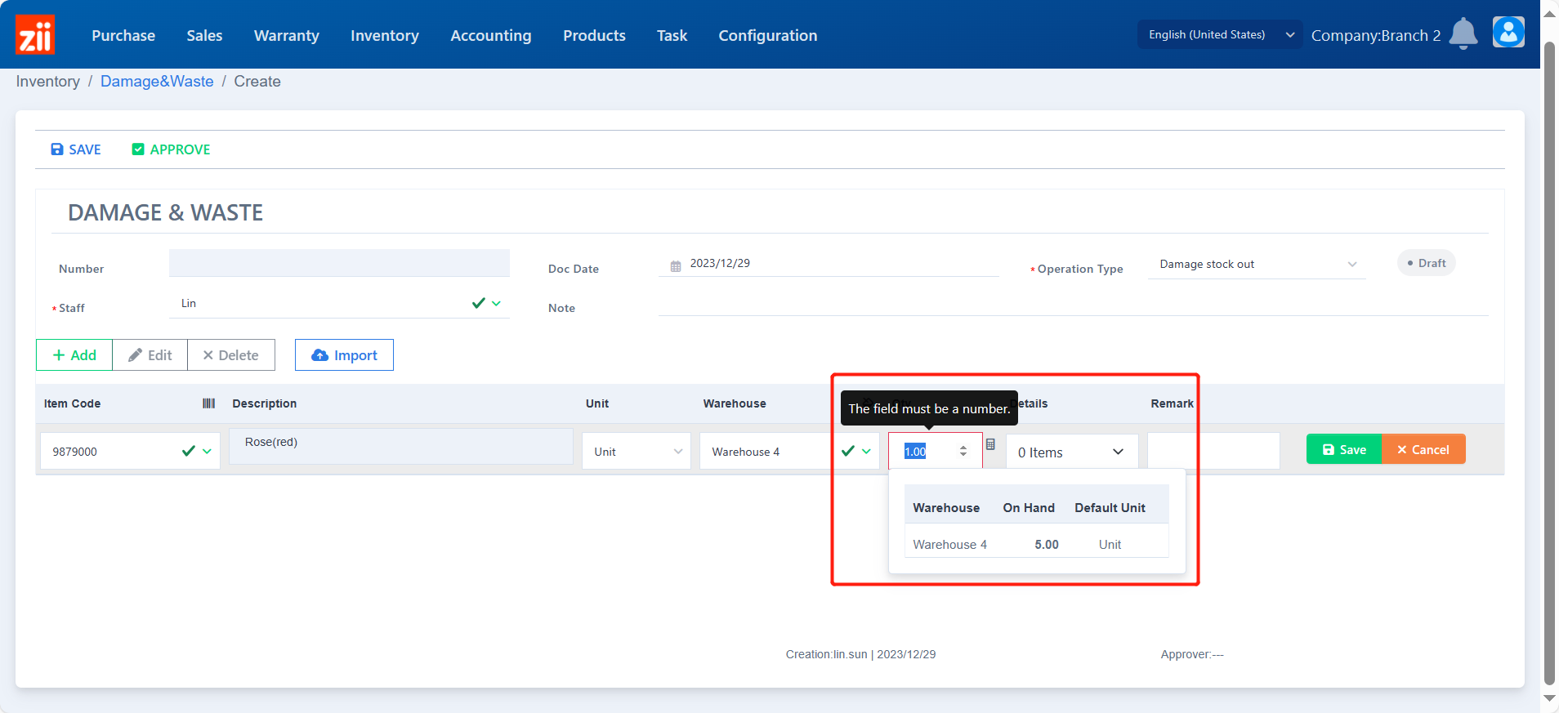Click the Rose(red) description field

401,447
